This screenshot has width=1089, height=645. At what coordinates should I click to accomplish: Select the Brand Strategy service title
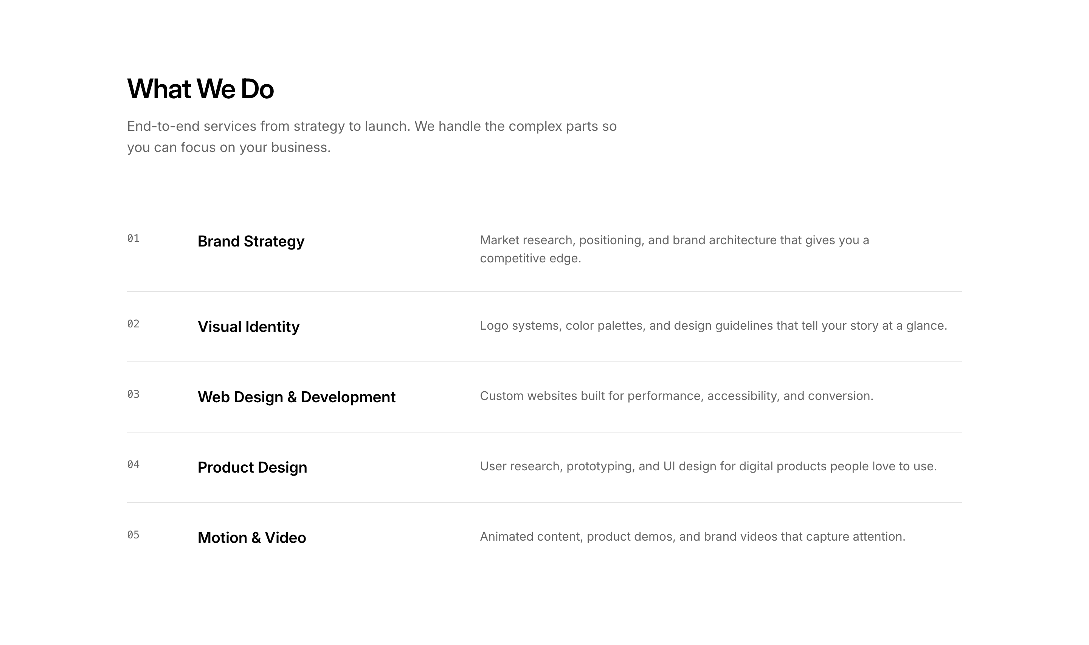(x=251, y=241)
